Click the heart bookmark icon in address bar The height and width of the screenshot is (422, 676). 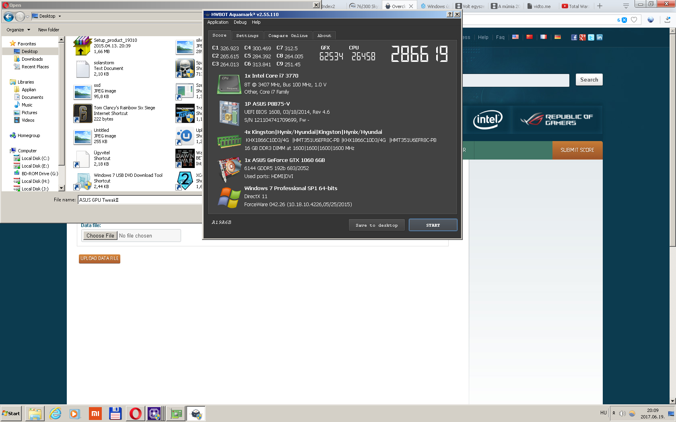[634, 20]
